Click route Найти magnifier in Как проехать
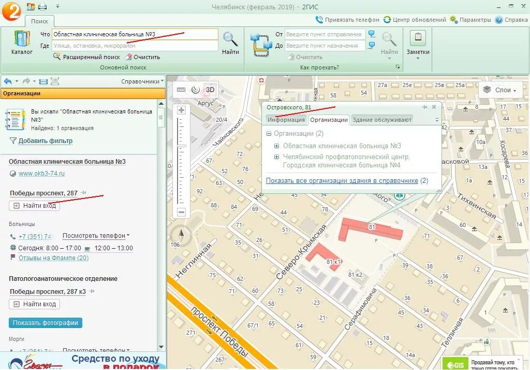 click(x=389, y=42)
